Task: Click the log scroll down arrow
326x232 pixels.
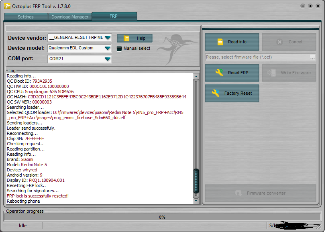Action: 196,201
